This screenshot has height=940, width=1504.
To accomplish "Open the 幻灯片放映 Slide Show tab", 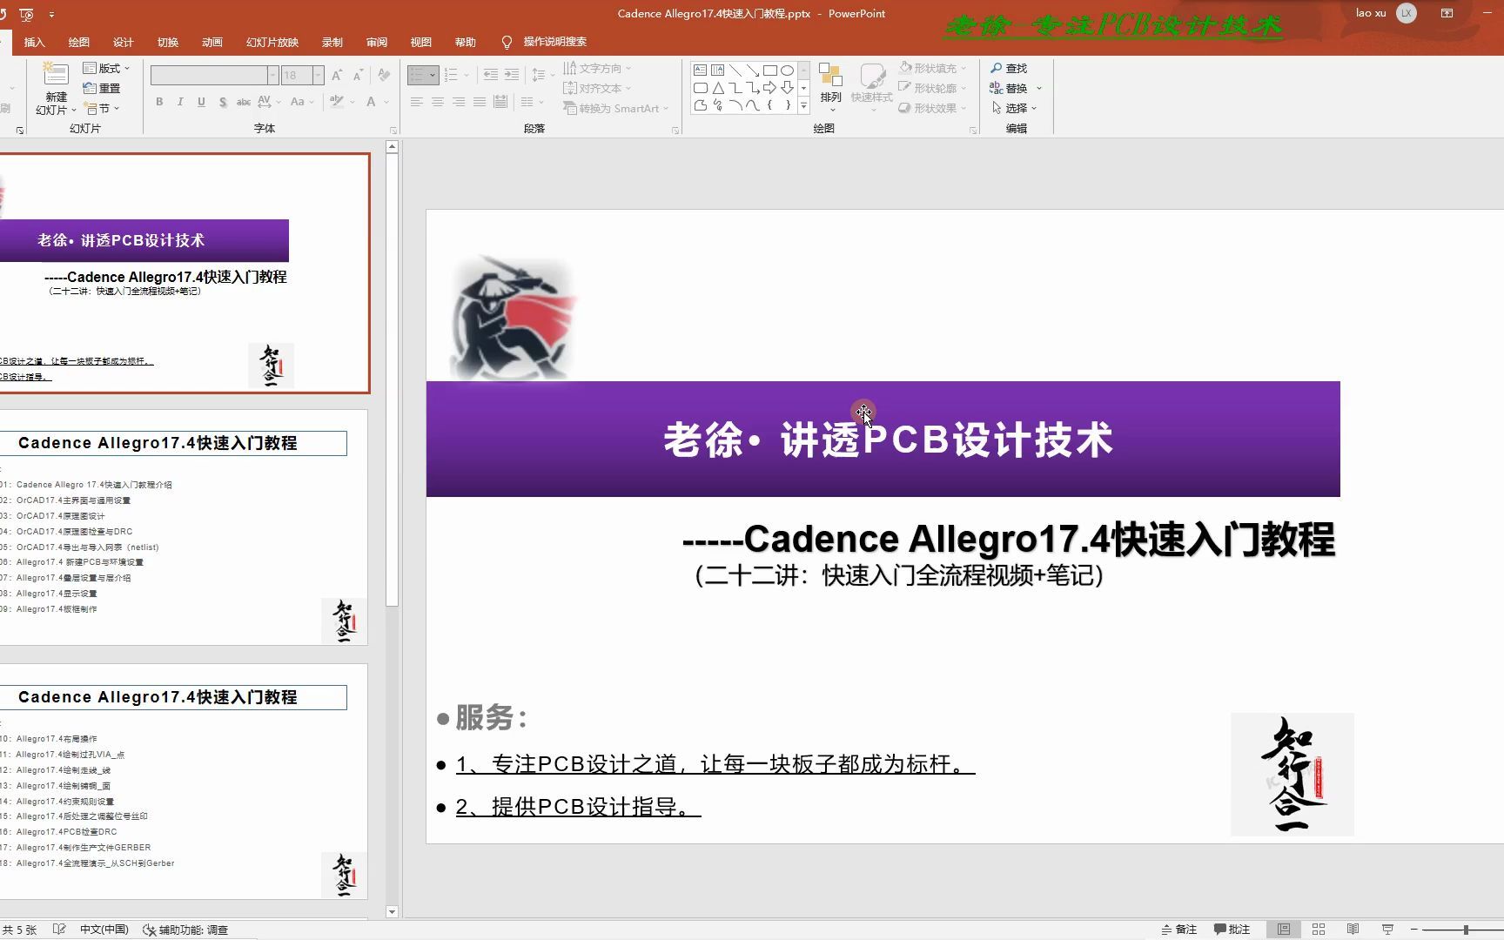I will [272, 42].
